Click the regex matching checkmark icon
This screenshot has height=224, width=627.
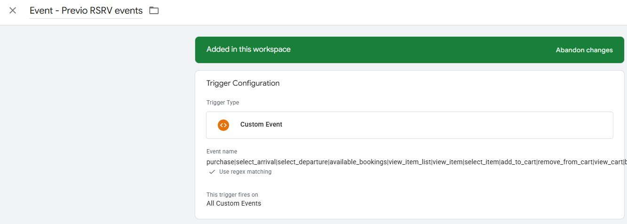click(x=212, y=172)
